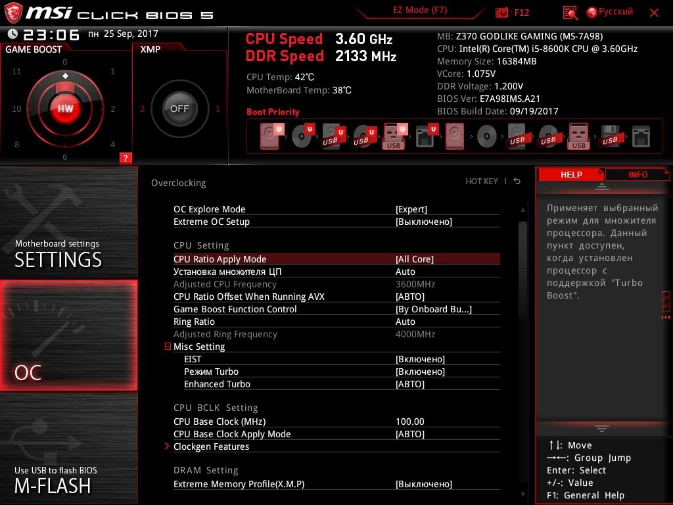Expand the Clockgen Features submenu arrow
Screen dimensions: 673x505
168,446
